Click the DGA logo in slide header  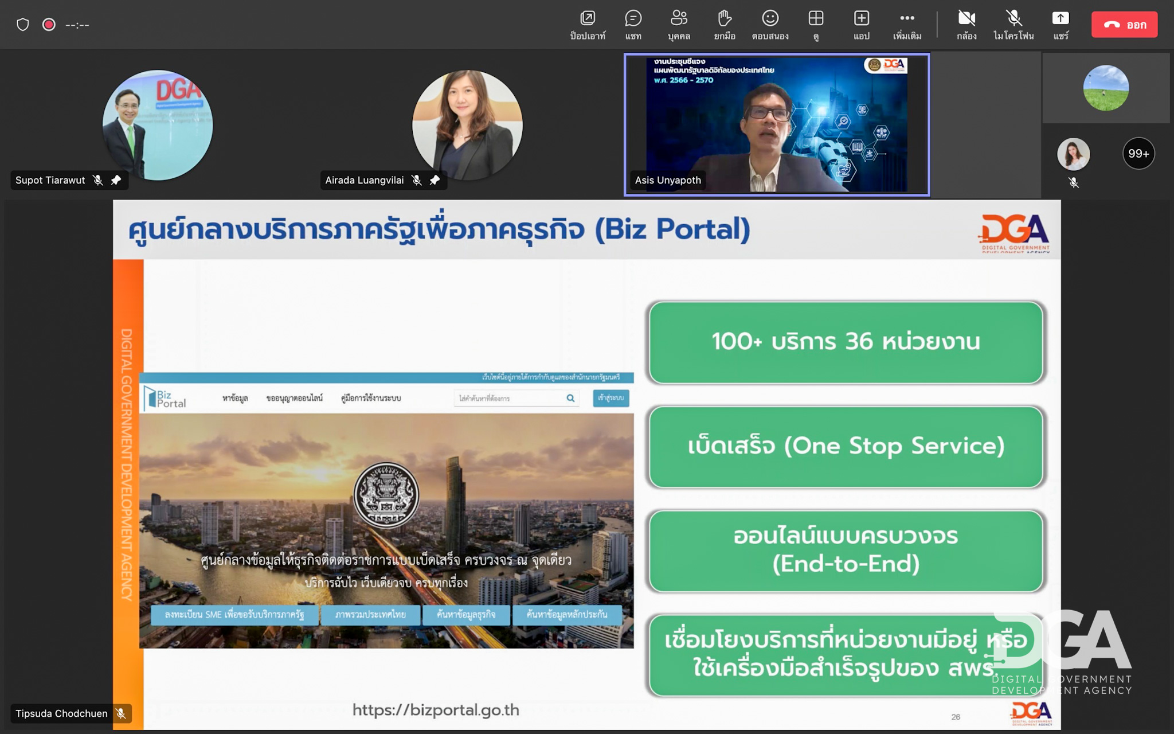[x=1015, y=233]
